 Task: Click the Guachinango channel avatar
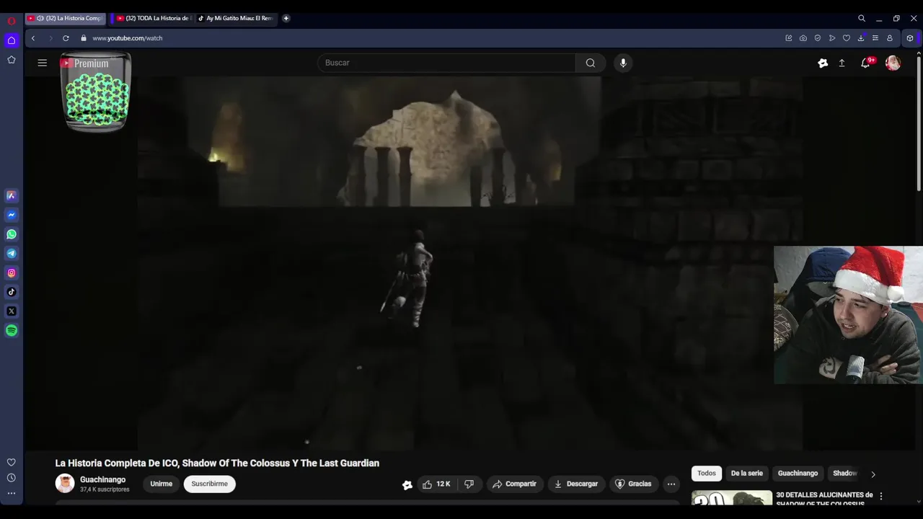65,484
